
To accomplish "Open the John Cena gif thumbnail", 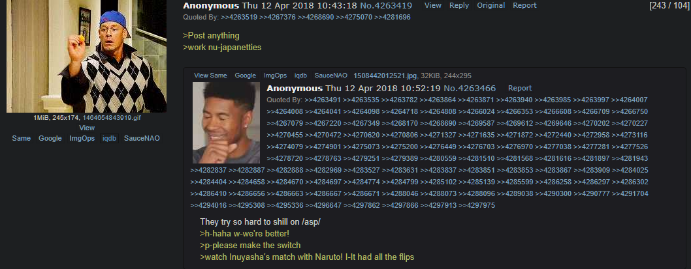I will coord(86,56).
